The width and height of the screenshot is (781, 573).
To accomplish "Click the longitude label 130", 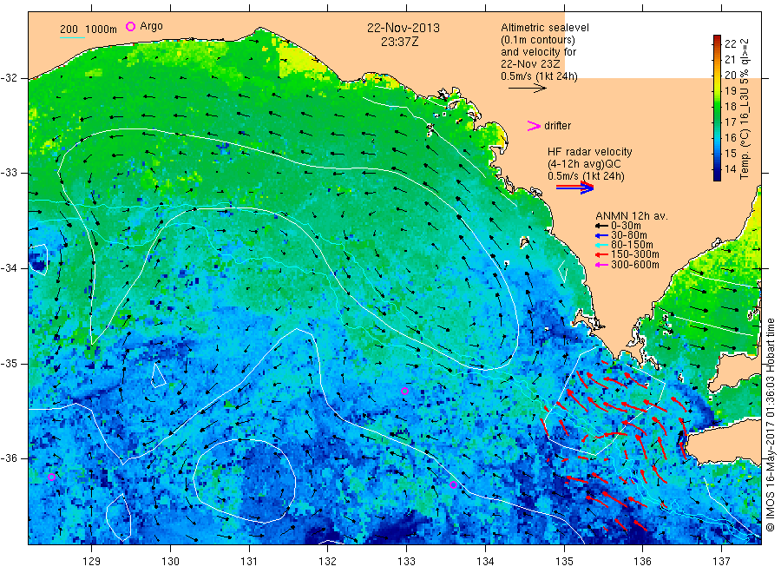I will click(170, 562).
